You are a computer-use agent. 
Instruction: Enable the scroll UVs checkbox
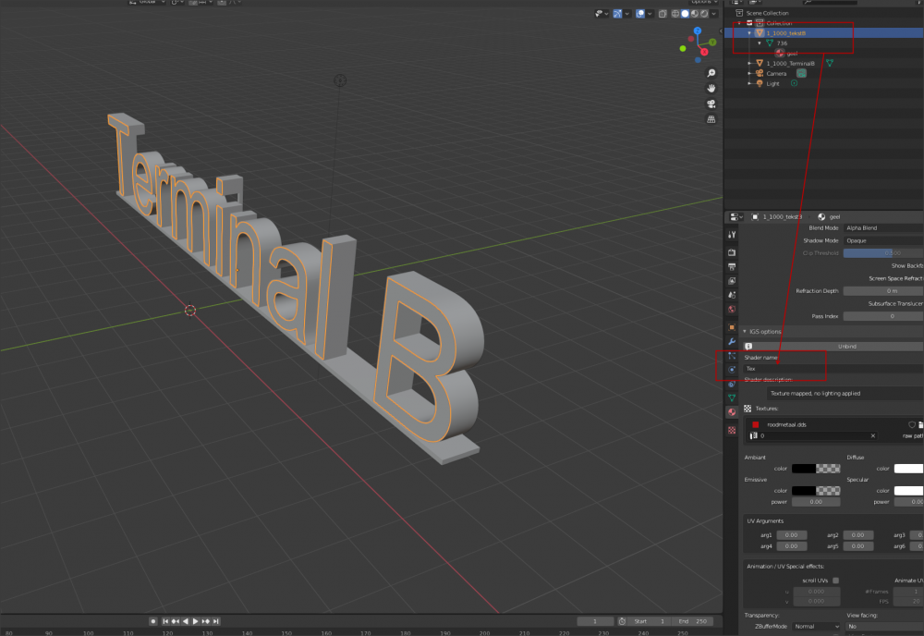(x=835, y=581)
